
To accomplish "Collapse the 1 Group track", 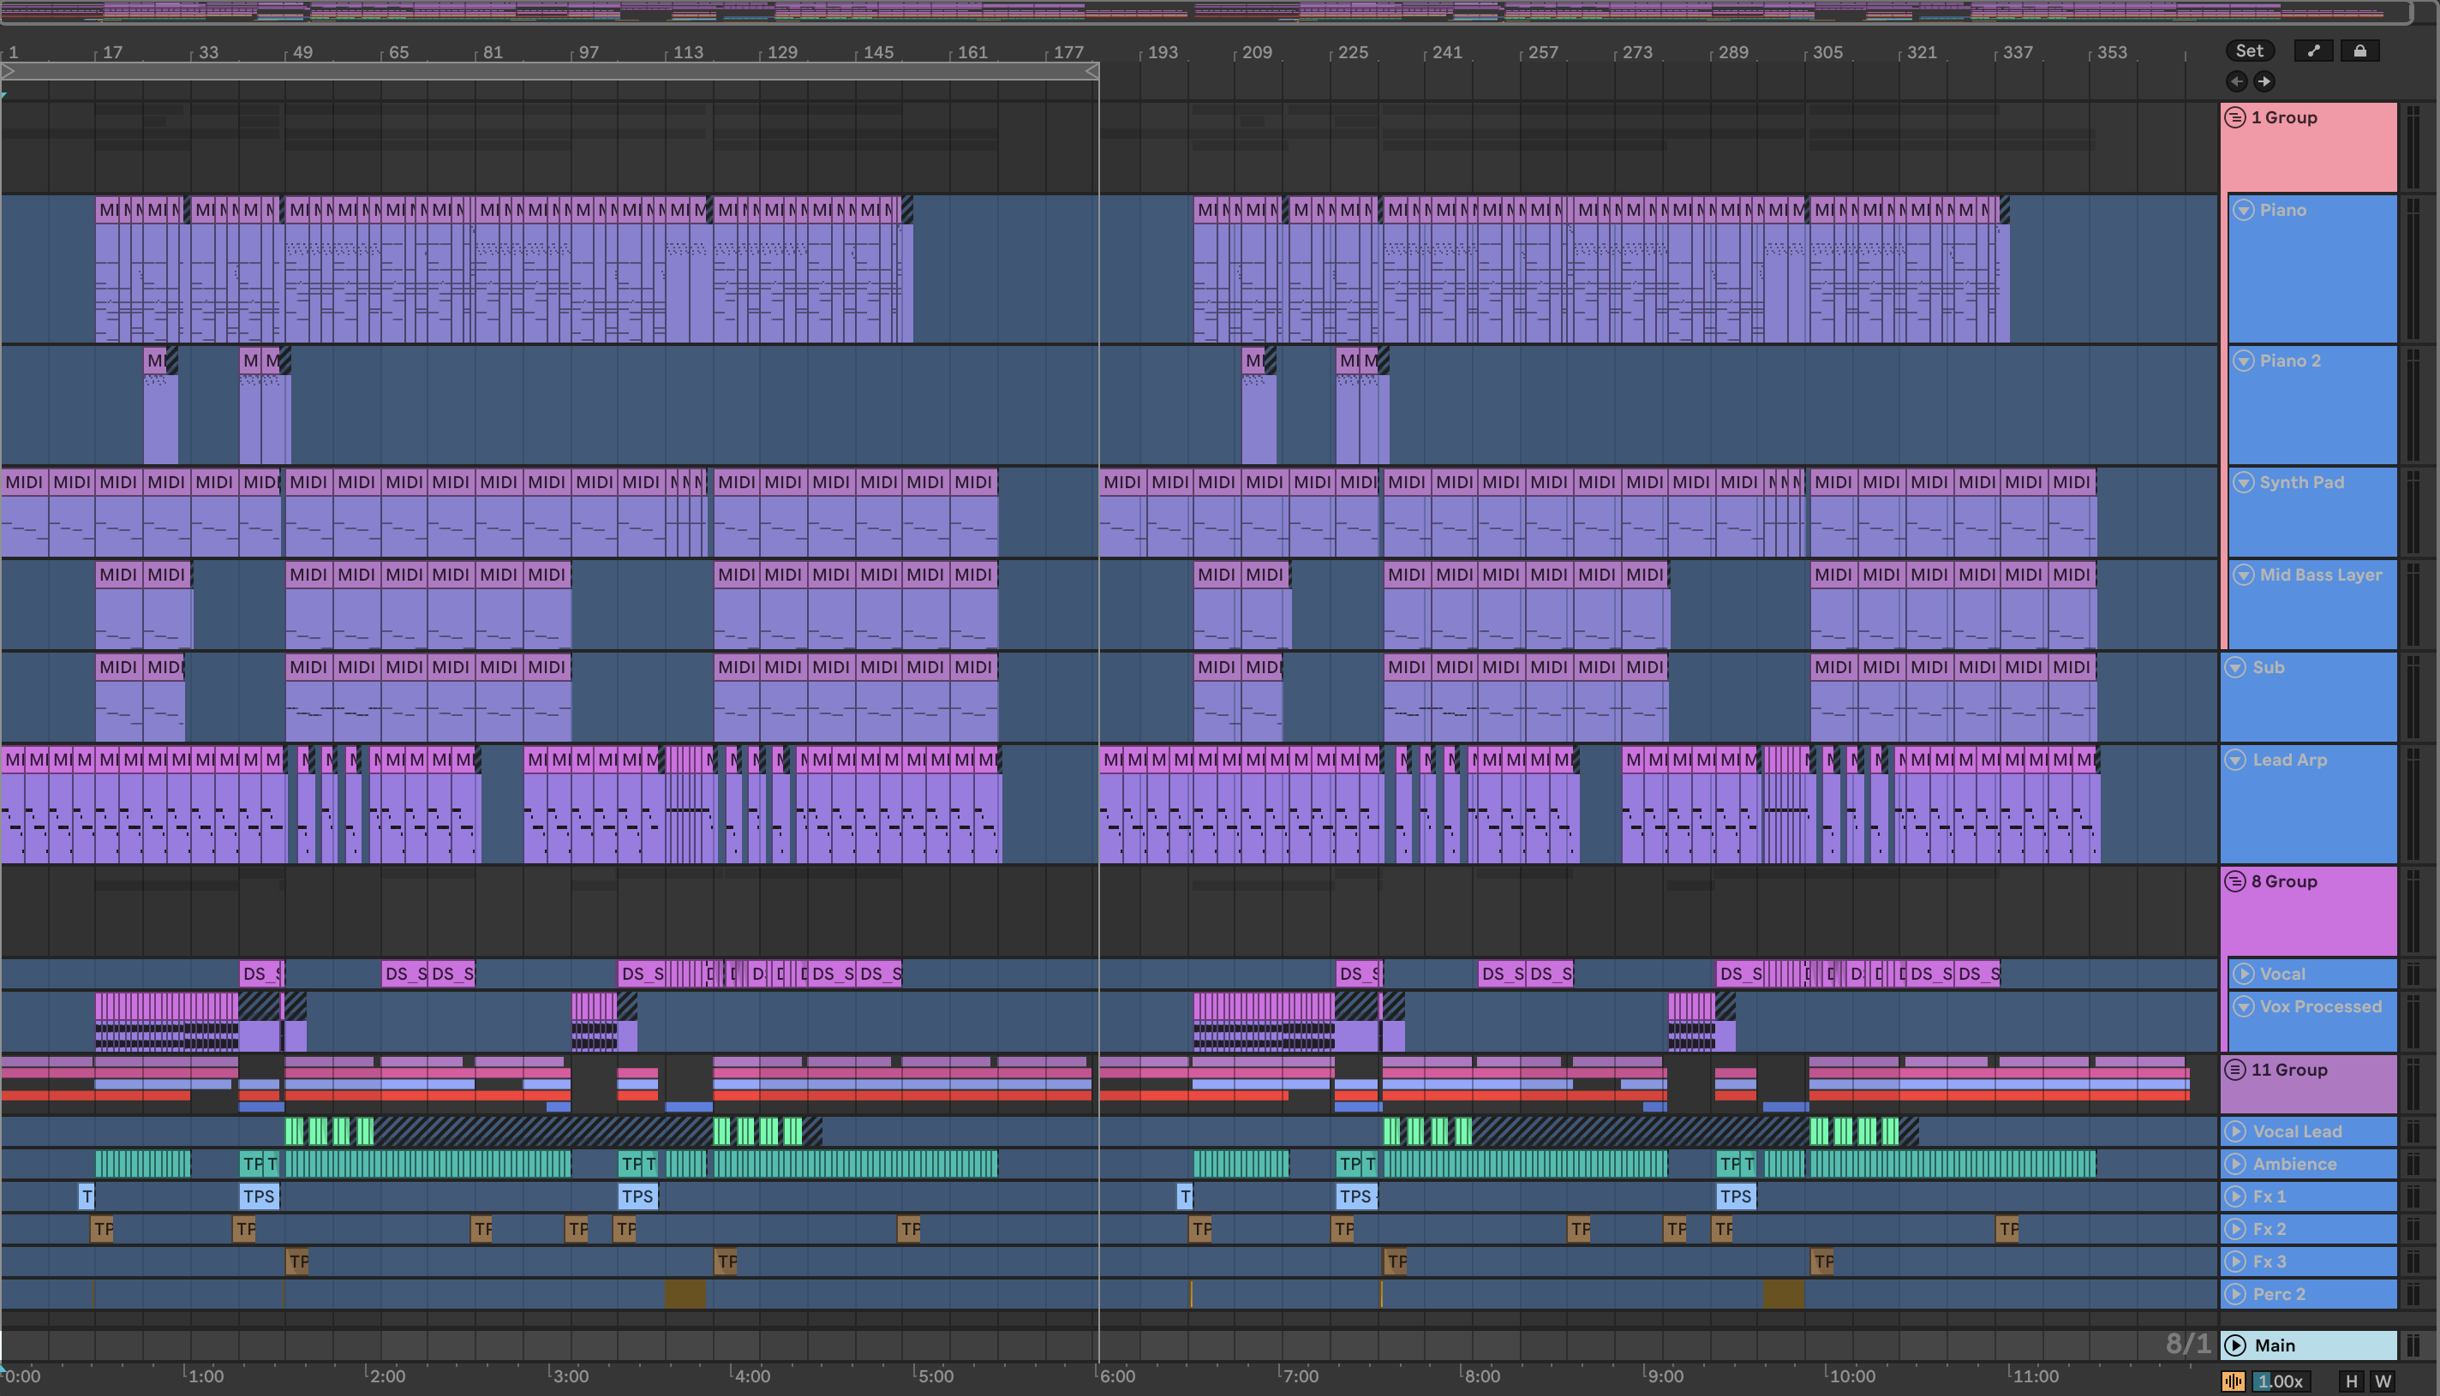I will pos(2234,118).
